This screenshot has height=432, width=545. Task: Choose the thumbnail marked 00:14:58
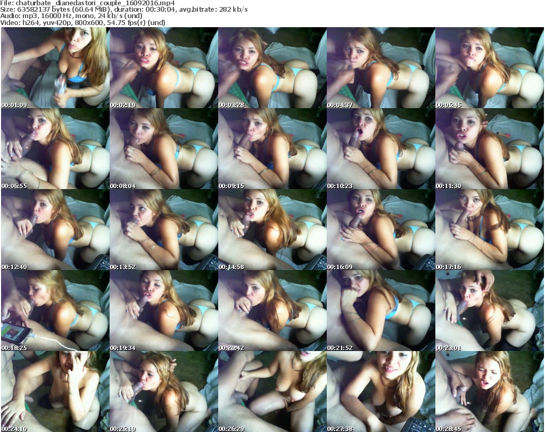coord(272,230)
